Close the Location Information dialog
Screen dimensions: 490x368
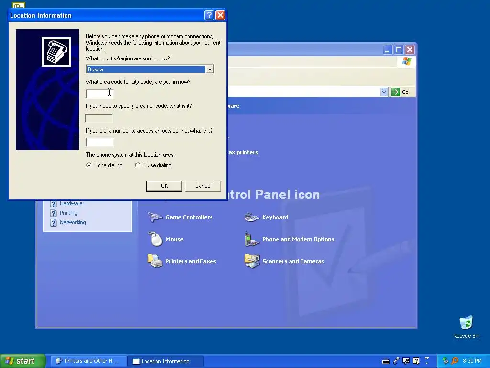tap(220, 15)
